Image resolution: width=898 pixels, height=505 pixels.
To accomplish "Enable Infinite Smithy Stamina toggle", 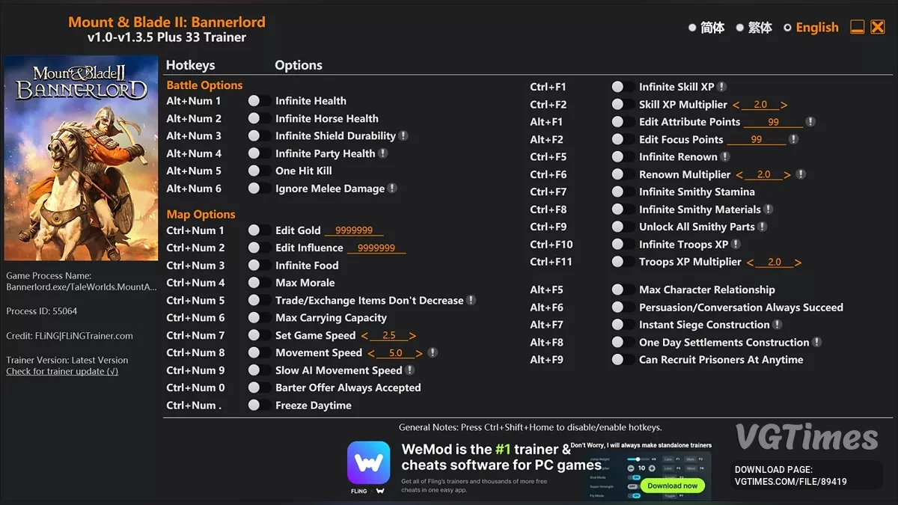I will (623, 192).
